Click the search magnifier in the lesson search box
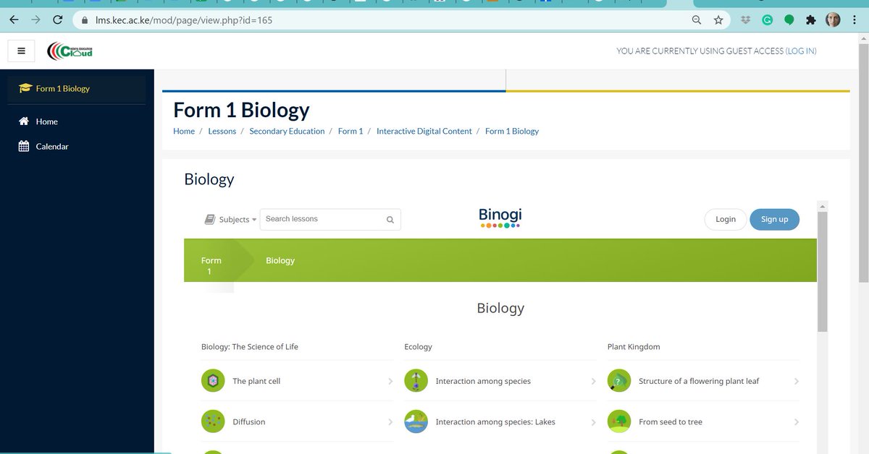 click(389, 219)
